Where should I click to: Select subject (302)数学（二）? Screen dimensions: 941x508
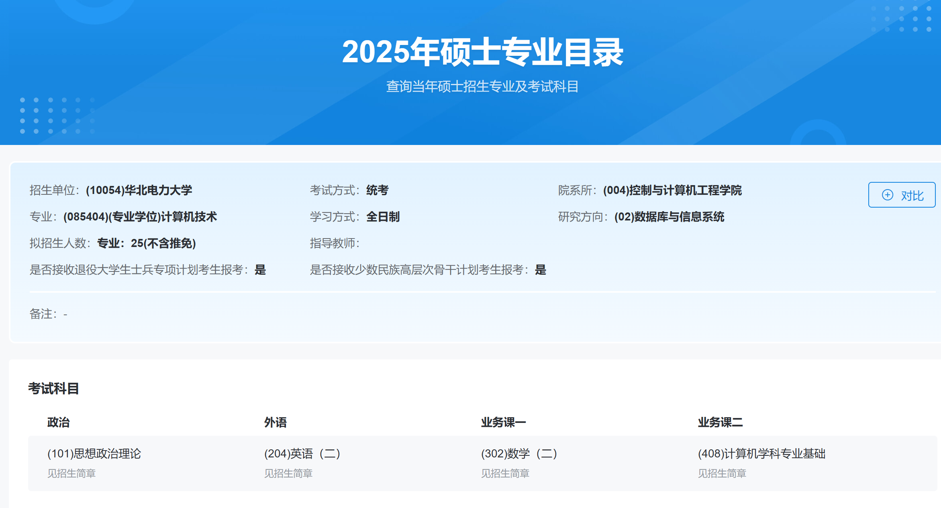[x=519, y=453]
